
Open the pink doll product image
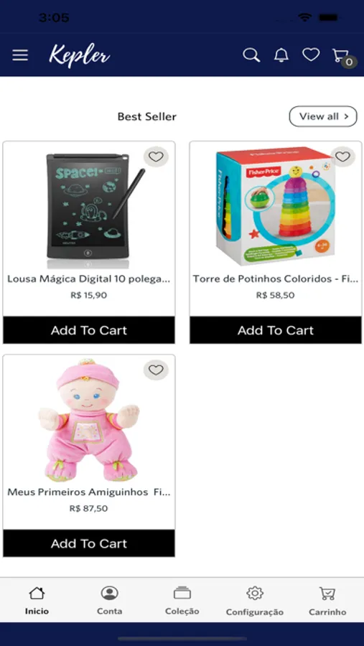[x=88, y=419]
